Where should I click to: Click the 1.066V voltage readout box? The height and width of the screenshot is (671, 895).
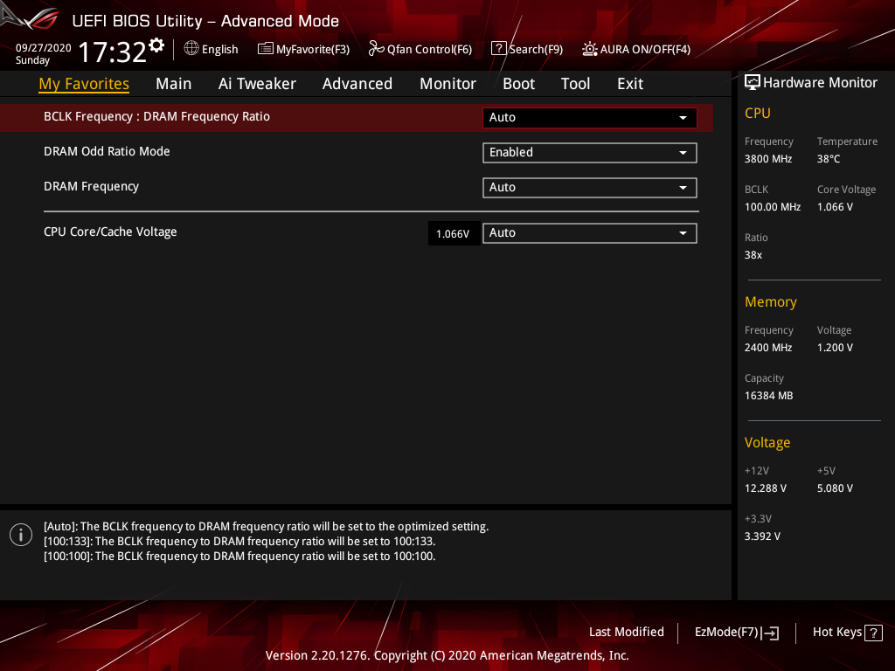coord(454,233)
